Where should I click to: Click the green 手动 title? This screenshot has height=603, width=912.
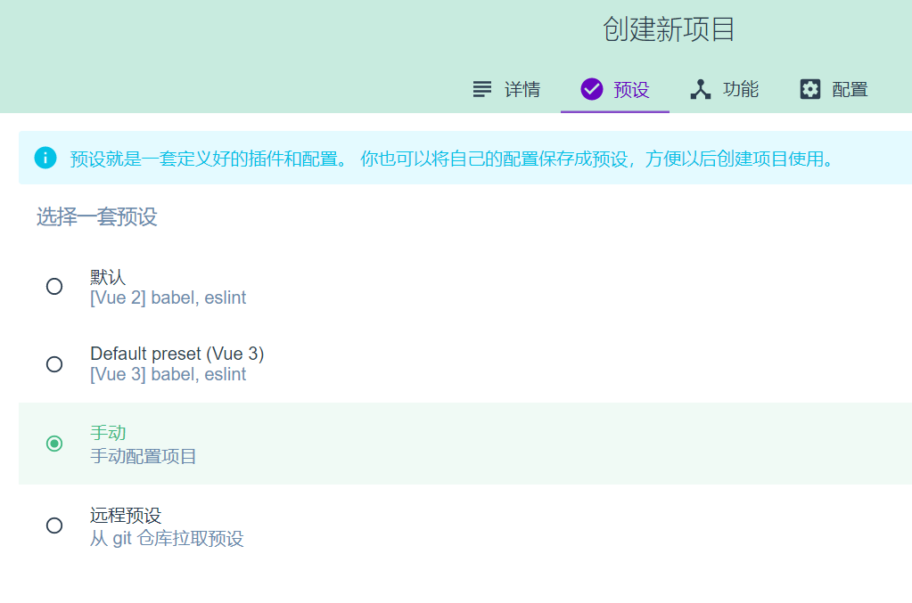[x=108, y=433]
